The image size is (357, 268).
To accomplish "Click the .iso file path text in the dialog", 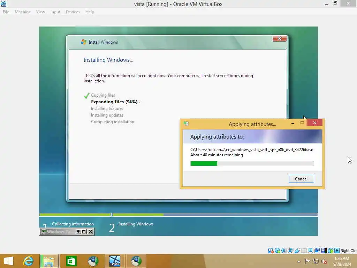I will 252,149.
